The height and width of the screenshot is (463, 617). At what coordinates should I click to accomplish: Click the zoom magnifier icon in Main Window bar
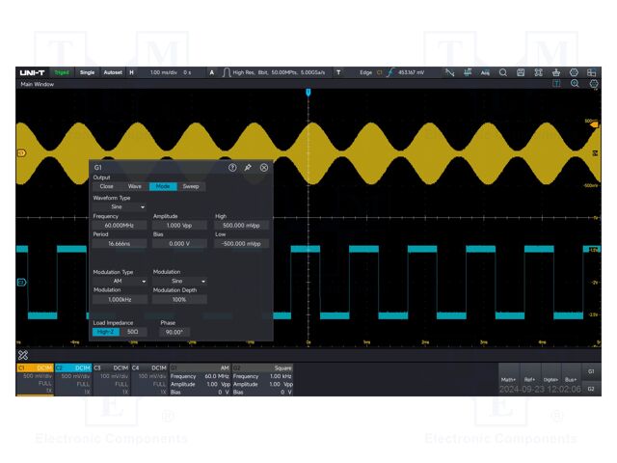click(x=575, y=84)
